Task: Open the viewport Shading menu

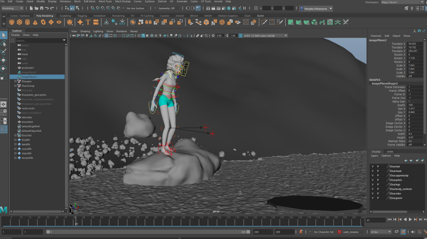Action: tap(85, 31)
